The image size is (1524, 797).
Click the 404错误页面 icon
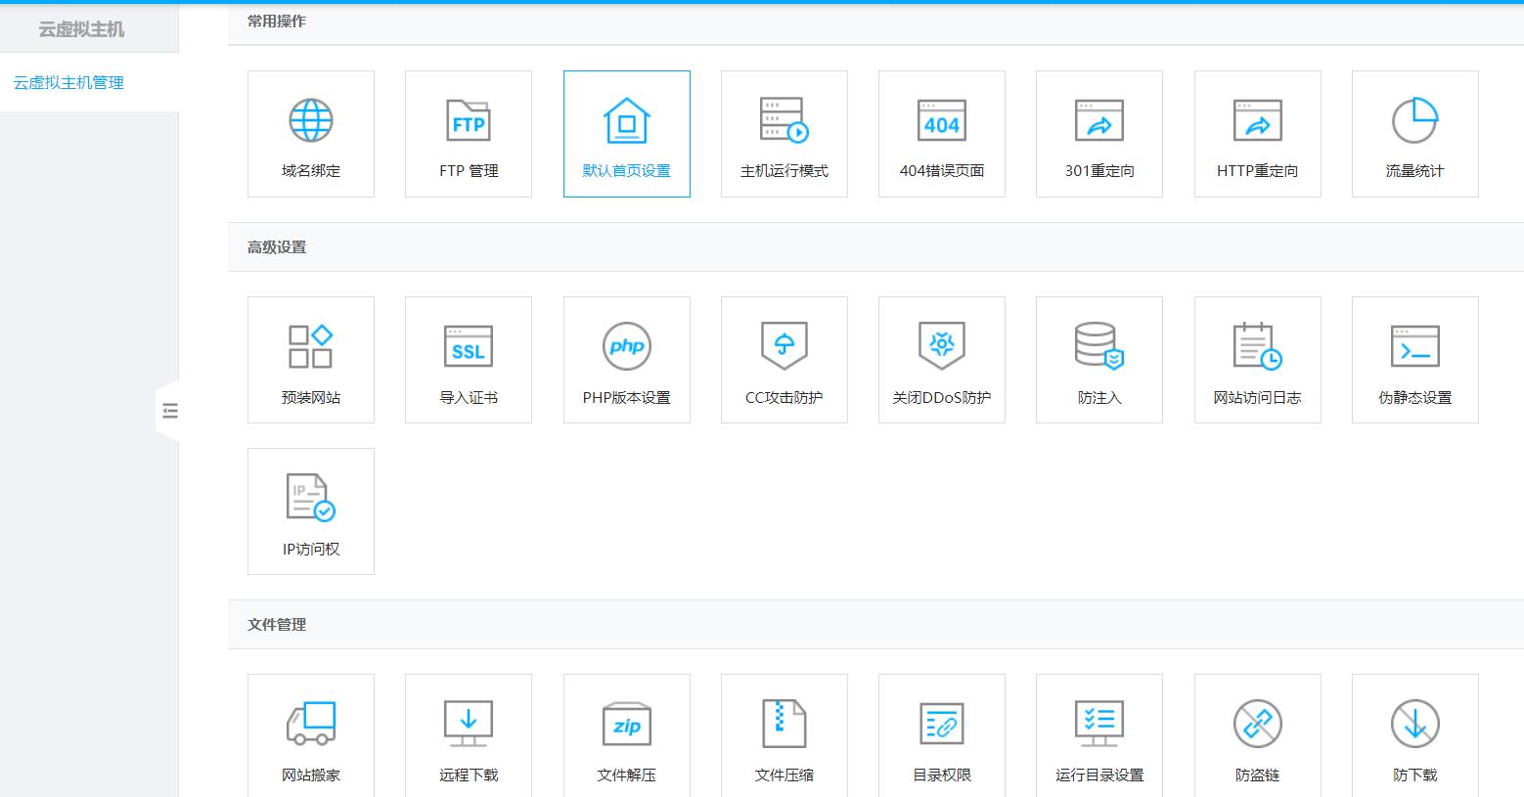942,121
